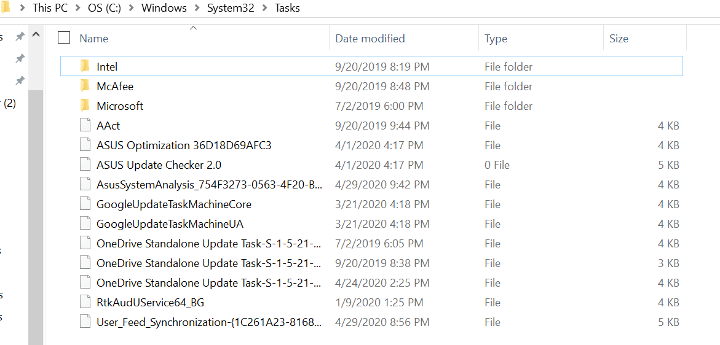
Task: Expand the chevron after This PC breadcrumb
Action: pyautogui.click(x=77, y=8)
